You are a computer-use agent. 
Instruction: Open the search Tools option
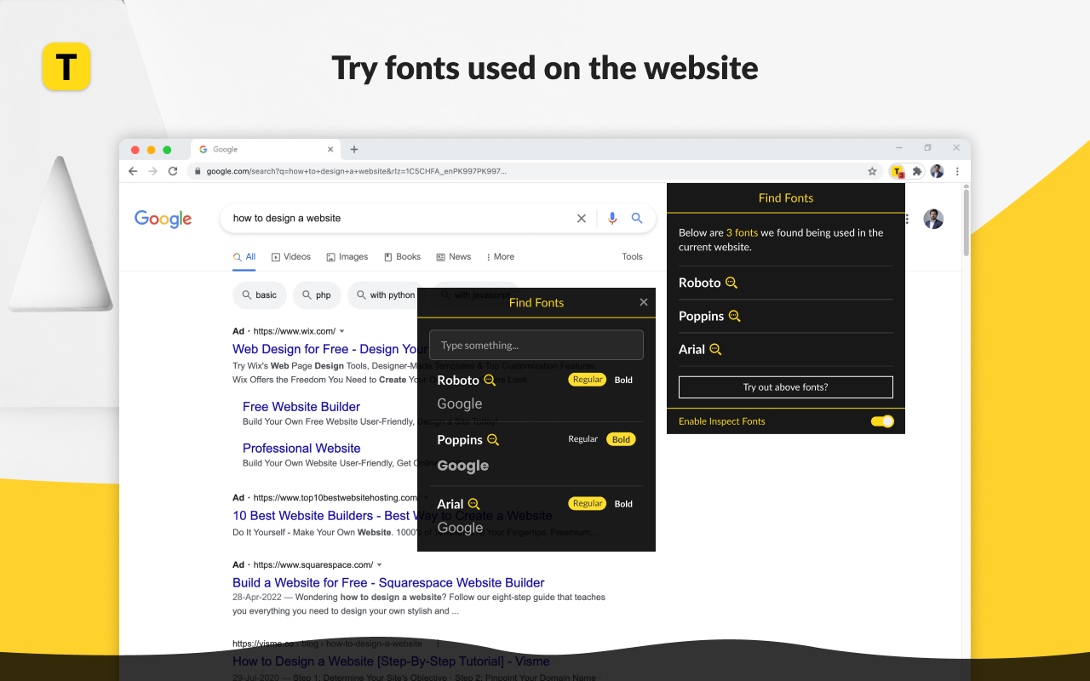632,257
